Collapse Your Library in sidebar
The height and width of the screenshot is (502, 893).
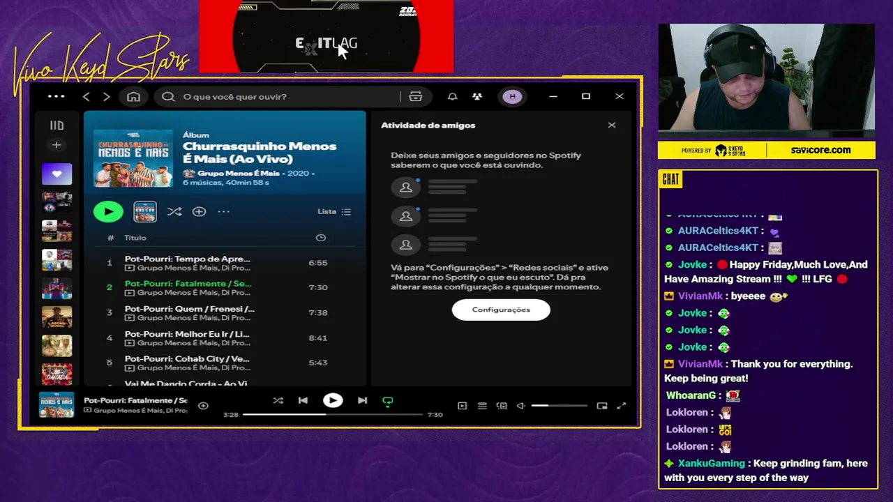tap(57, 125)
